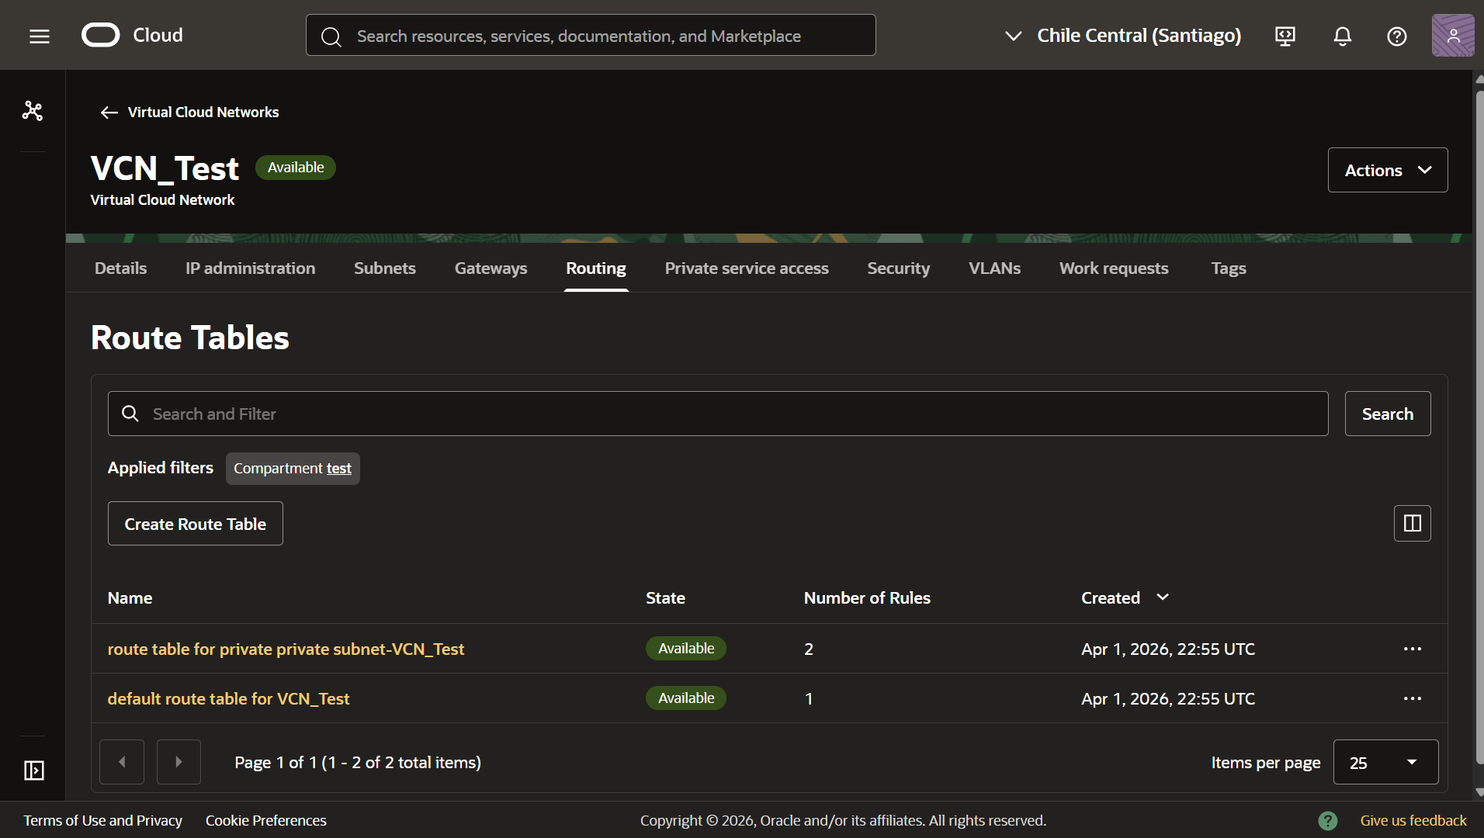The image size is (1484, 838).
Task: Click the Number of Rules column header
Action: [867, 598]
